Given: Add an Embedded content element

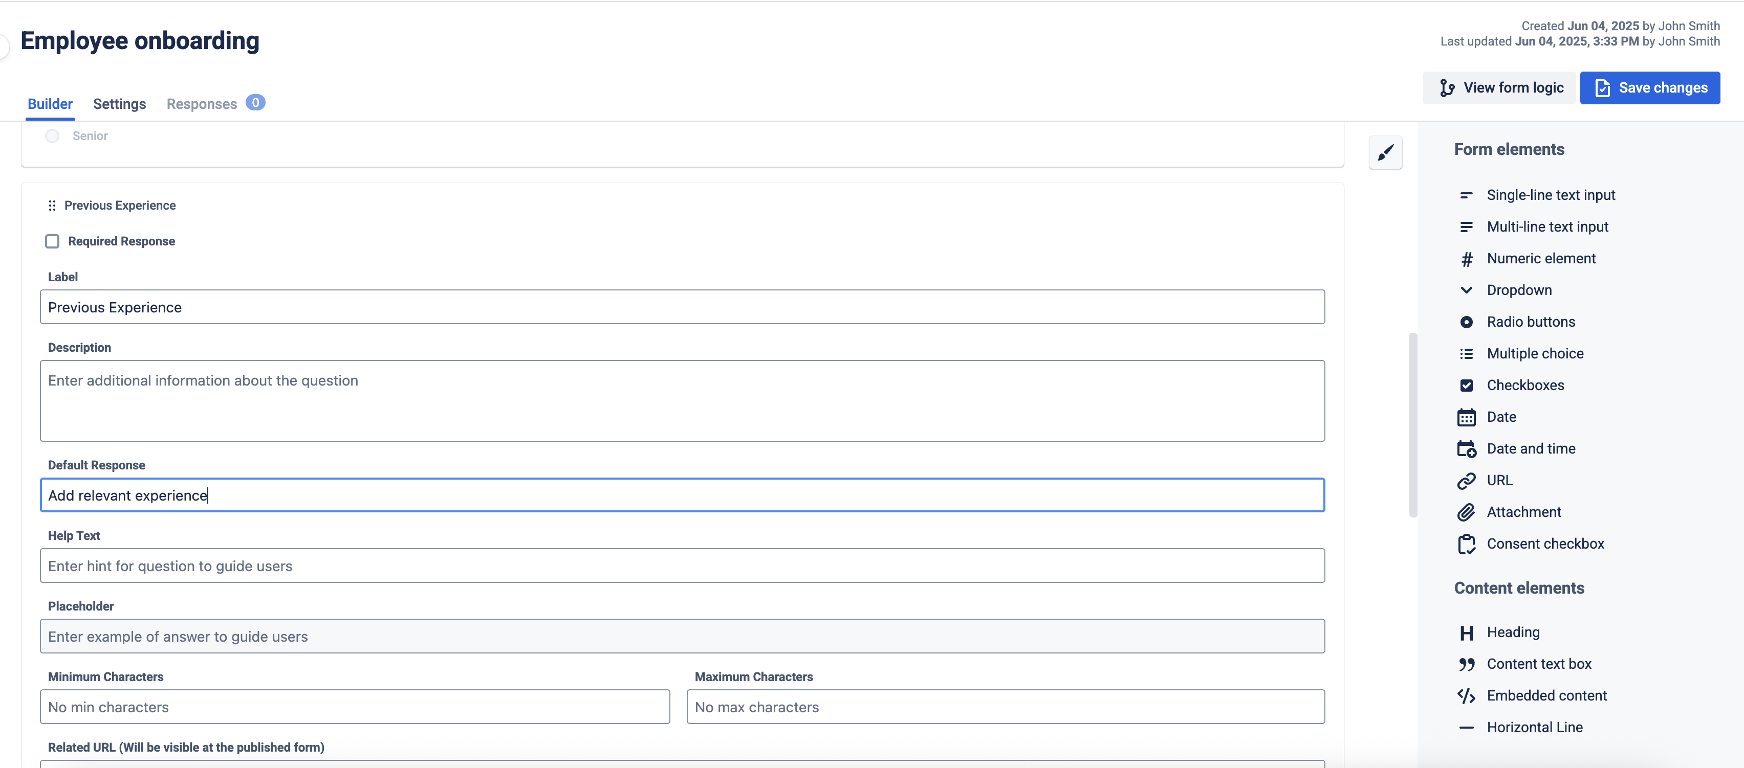Looking at the screenshot, I should [x=1546, y=695].
